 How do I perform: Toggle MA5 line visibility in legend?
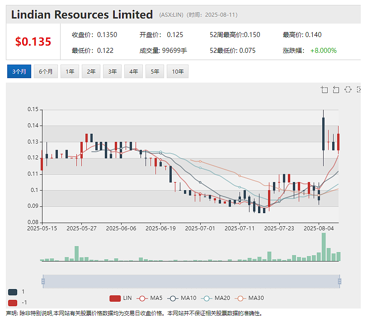tap(149, 298)
